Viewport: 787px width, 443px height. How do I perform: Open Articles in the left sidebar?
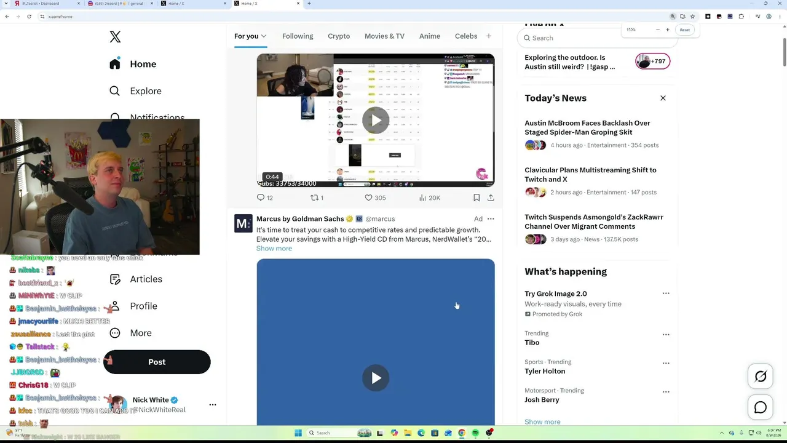[x=135, y=279]
